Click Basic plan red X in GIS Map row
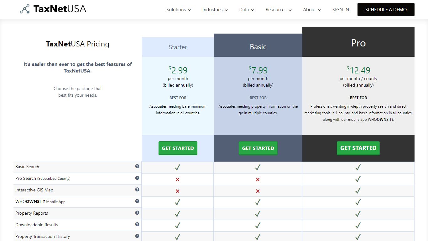 tap(258, 191)
